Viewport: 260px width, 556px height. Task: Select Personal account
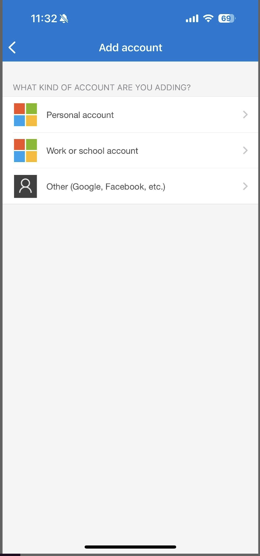tap(130, 115)
